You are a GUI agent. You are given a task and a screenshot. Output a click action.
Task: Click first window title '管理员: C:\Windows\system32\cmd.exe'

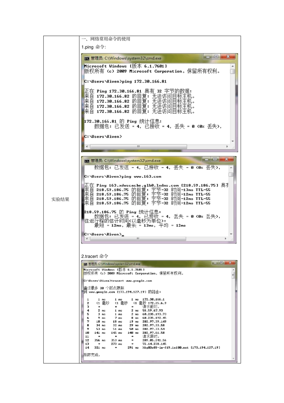point(126,58)
